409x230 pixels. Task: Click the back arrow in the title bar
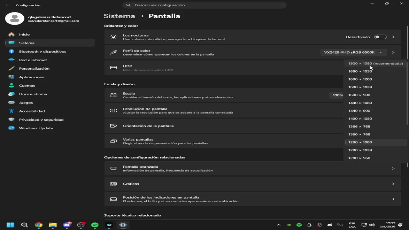pyautogui.click(x=8, y=5)
